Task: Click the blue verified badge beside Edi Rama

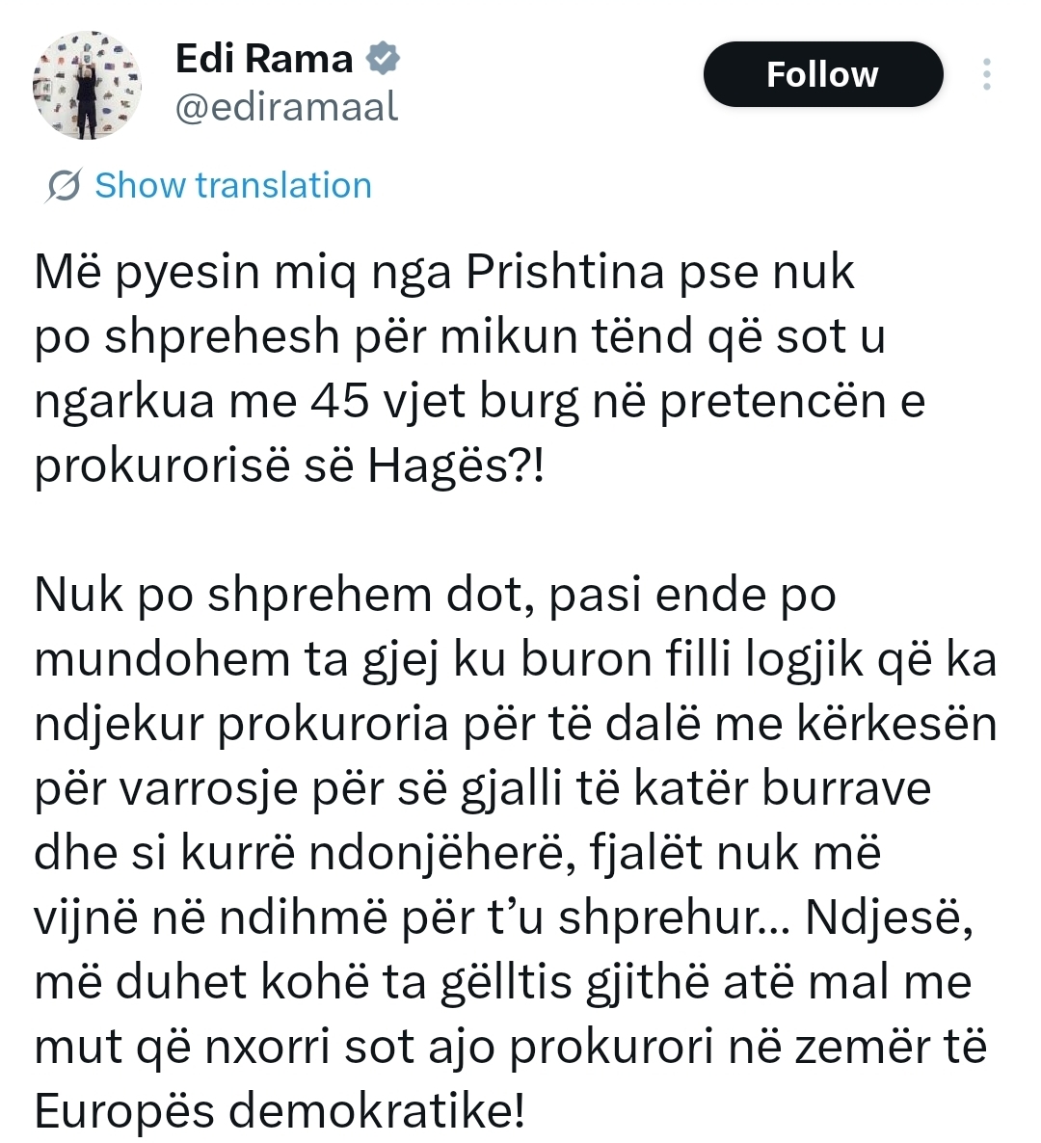Action: click(x=384, y=59)
